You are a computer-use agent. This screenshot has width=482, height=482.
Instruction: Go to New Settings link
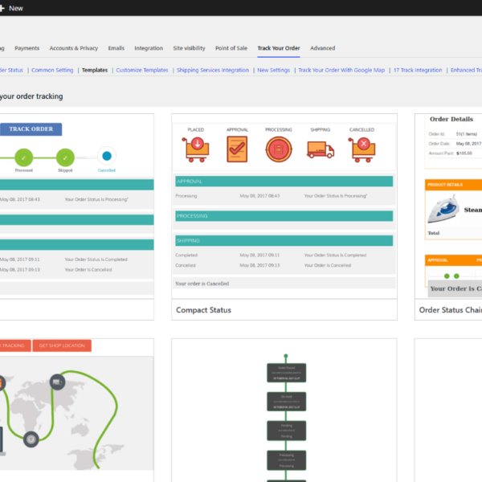coord(274,70)
